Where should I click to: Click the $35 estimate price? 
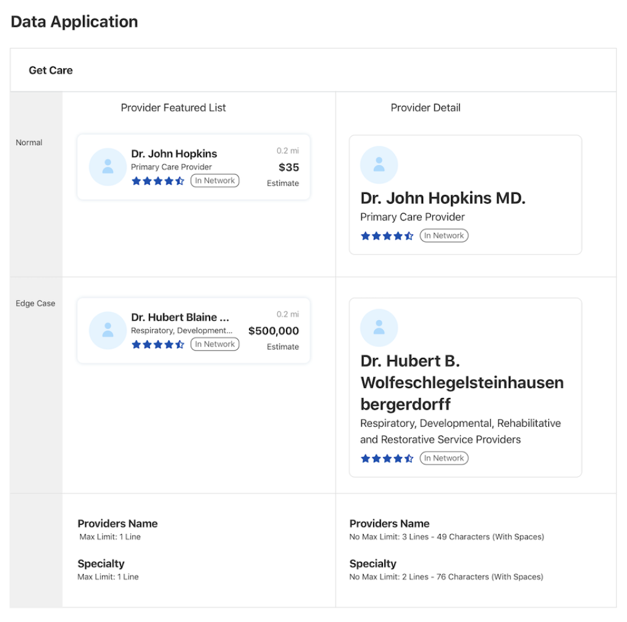pos(288,167)
